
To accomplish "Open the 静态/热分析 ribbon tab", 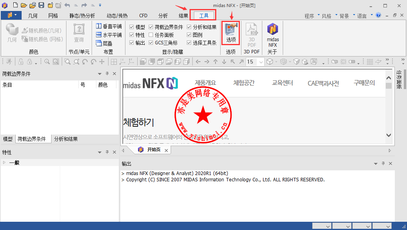I will coord(82,16).
